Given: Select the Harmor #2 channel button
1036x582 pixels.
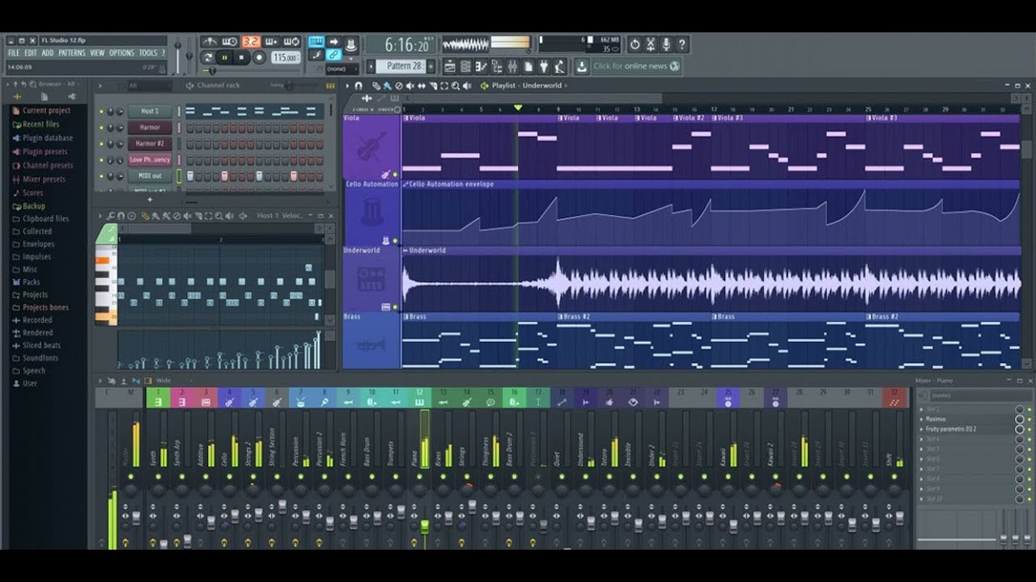Looking at the screenshot, I should coord(150,144).
